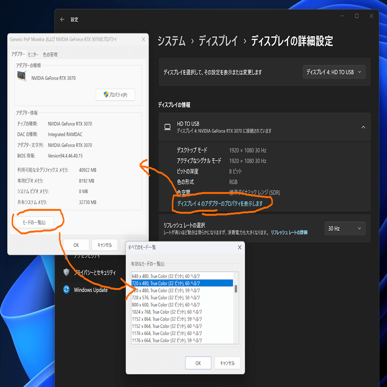The image size is (387, 387).
Task: Click the モードの一覧(L) button
Action: click(34, 222)
